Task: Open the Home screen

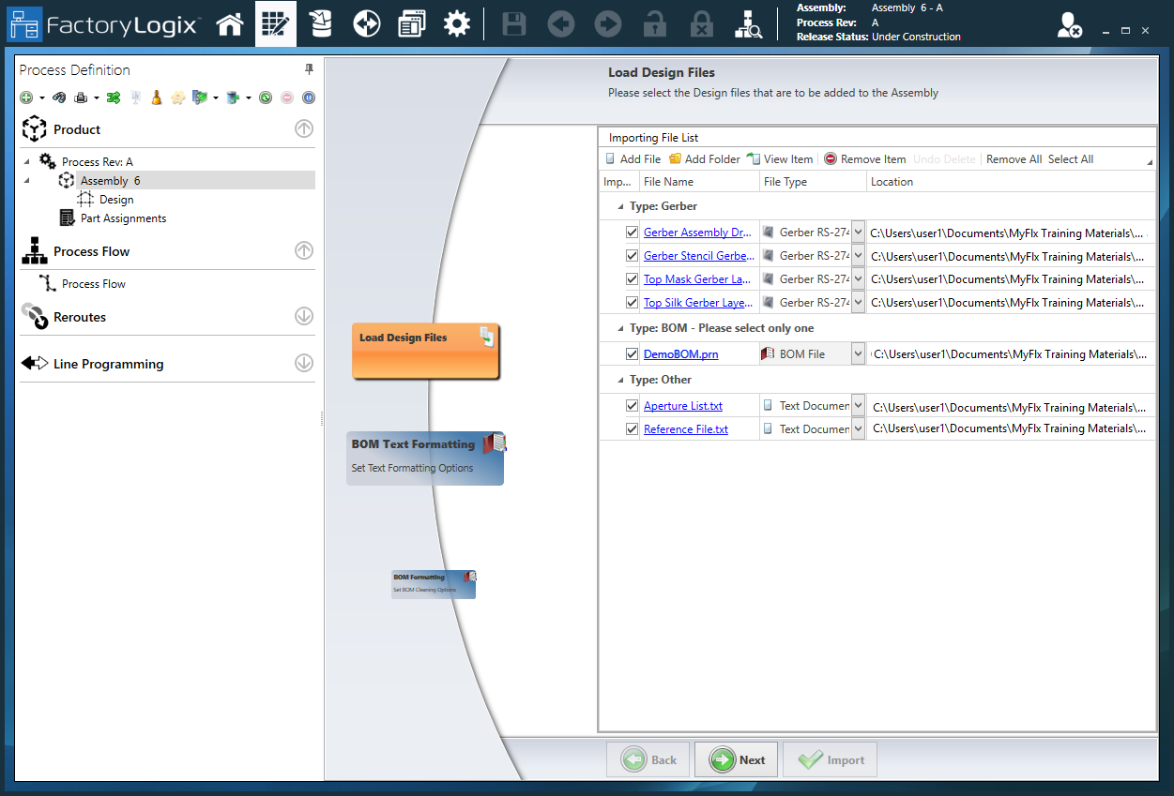Action: click(x=230, y=23)
